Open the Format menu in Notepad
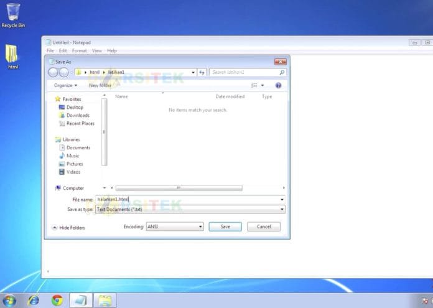This screenshot has width=433, height=308. pyautogui.click(x=80, y=50)
